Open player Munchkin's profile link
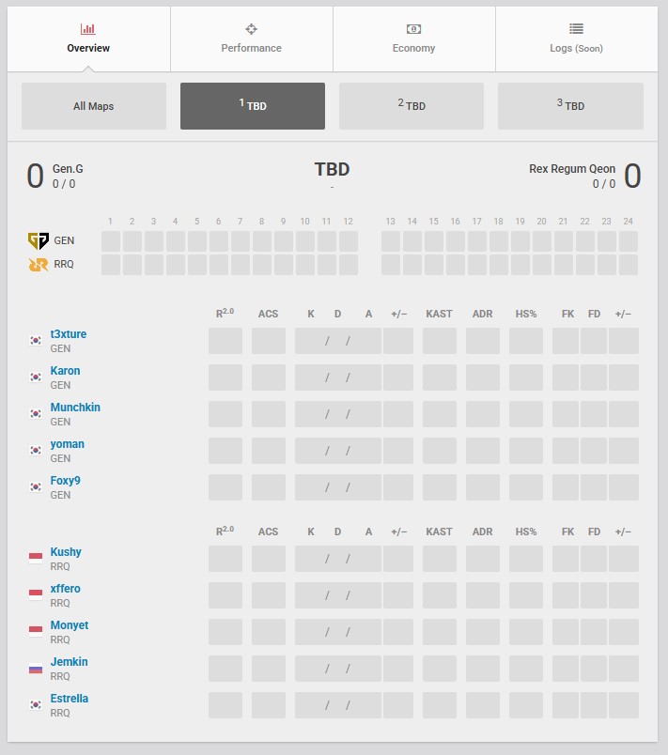The width and height of the screenshot is (668, 755). click(75, 408)
